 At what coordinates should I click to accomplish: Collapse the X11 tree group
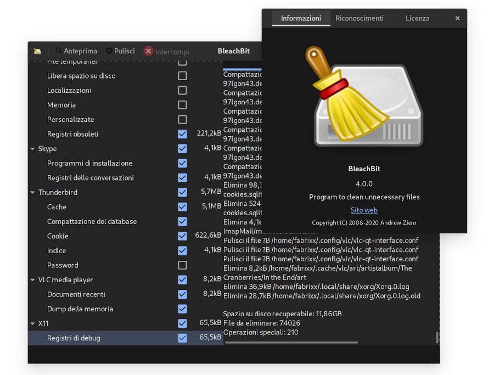33,323
